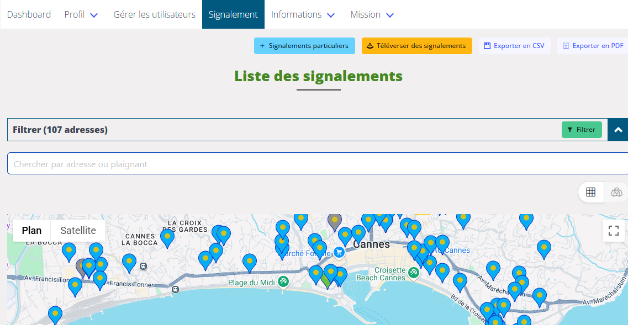Click the Signalements particuliers button
The width and height of the screenshot is (628, 325).
[304, 46]
